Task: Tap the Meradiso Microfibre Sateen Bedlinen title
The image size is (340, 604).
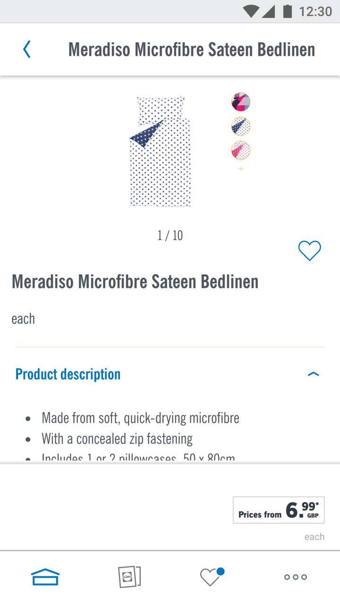Action: (x=135, y=281)
